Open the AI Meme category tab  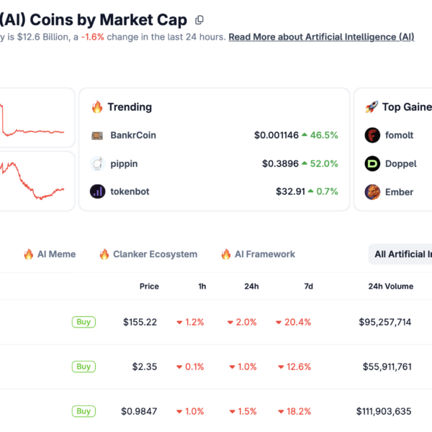pyautogui.click(x=49, y=254)
